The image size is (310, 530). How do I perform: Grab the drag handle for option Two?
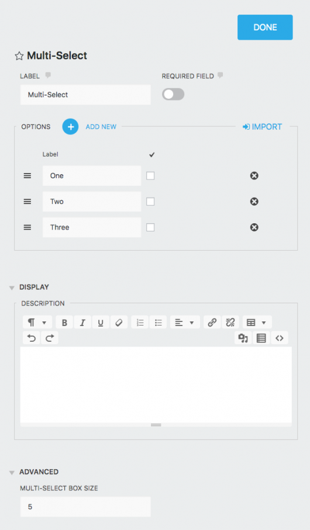tap(27, 202)
